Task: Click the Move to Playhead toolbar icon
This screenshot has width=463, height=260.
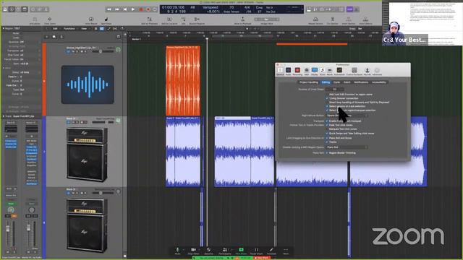Action: point(242,21)
